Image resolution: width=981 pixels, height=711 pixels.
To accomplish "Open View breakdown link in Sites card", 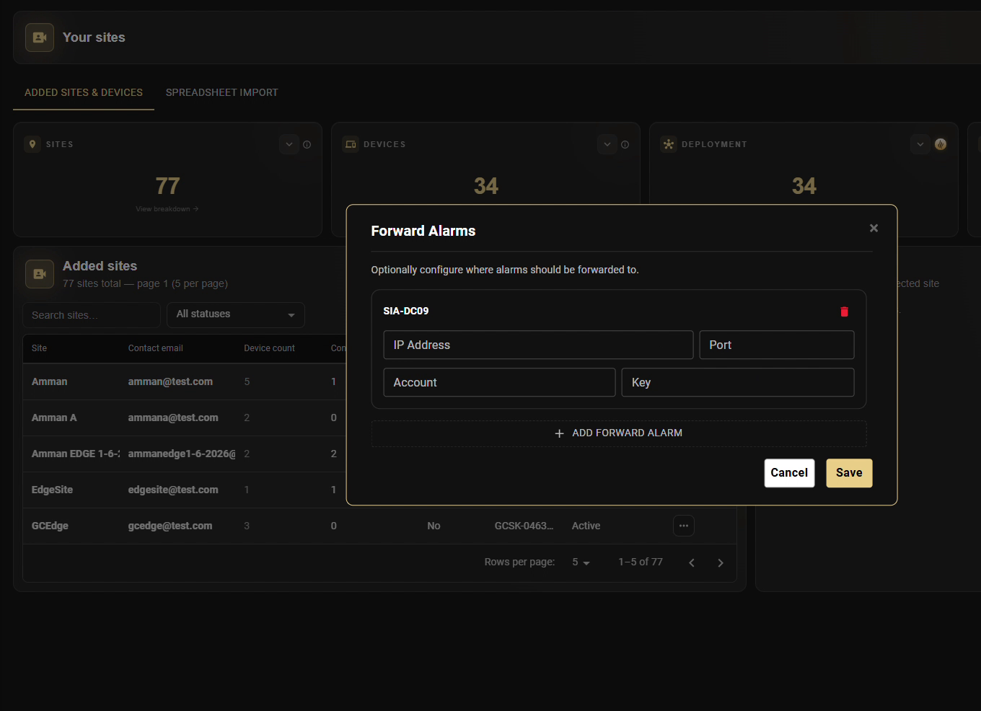I will [167, 209].
